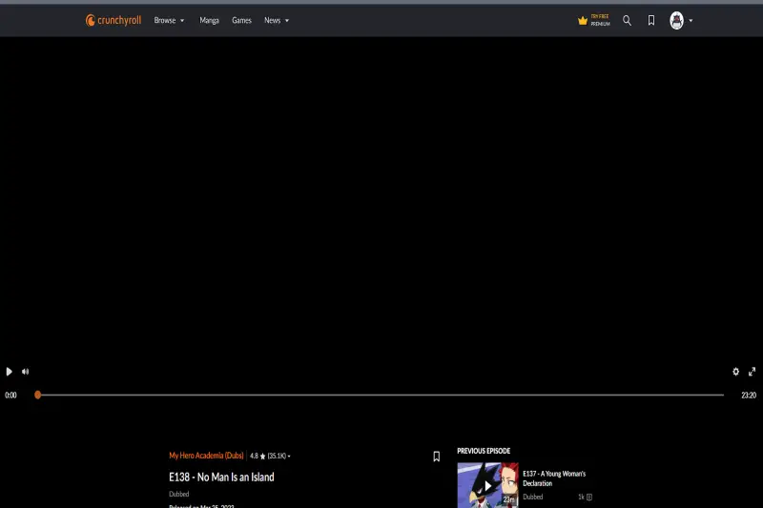Click the Previous Episode heading

pyautogui.click(x=484, y=451)
